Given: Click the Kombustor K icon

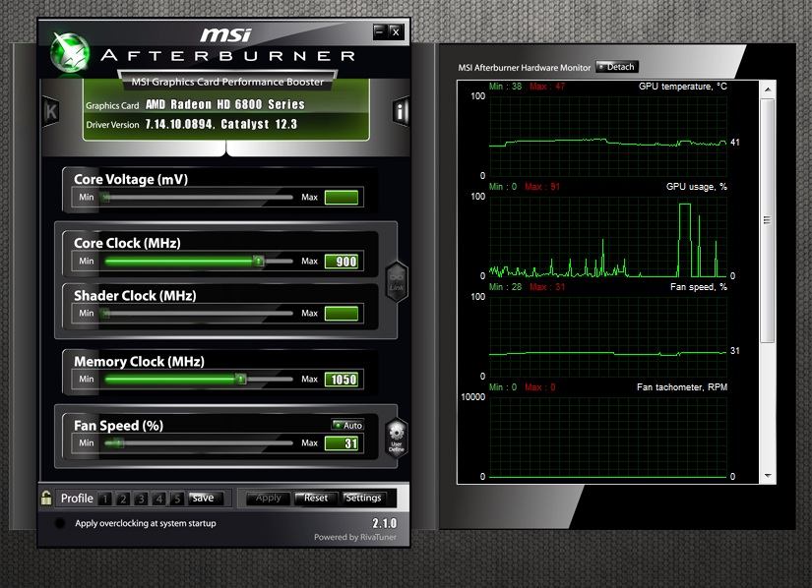Looking at the screenshot, I should 51,111.
